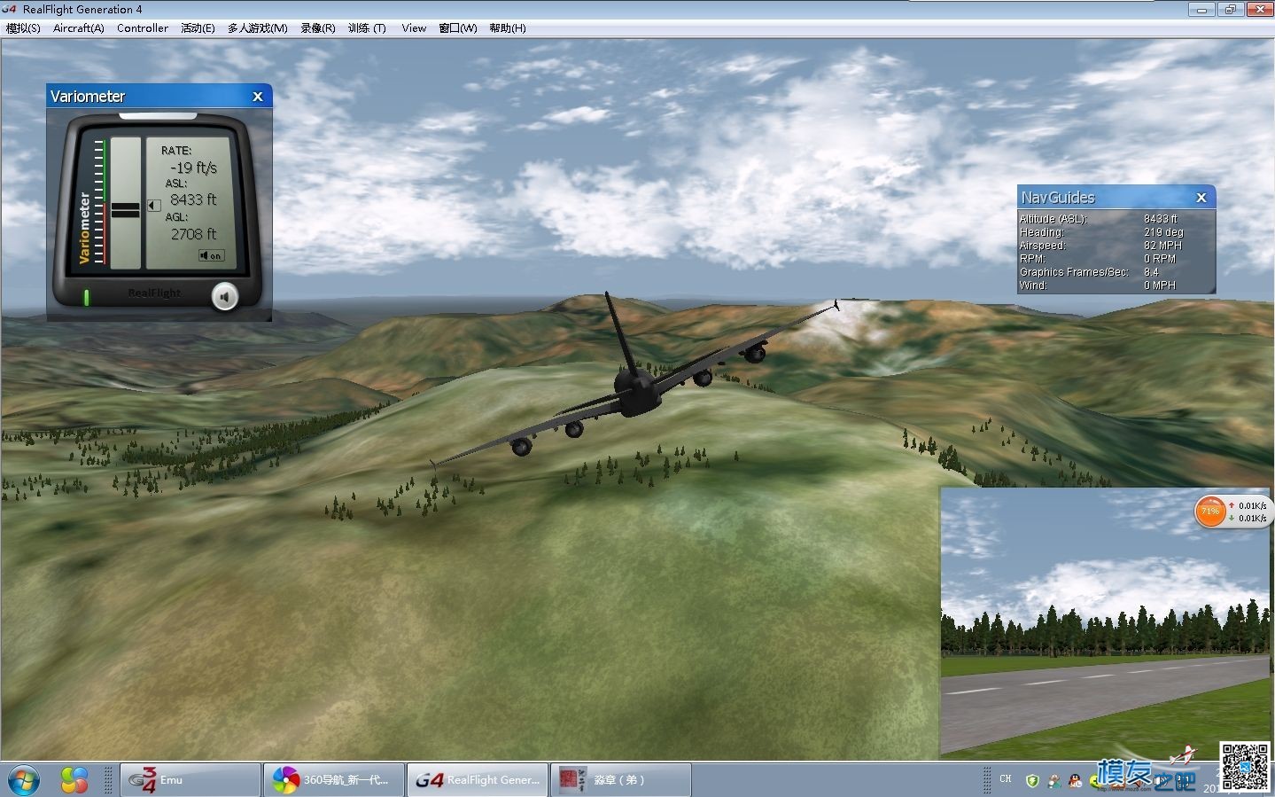Click the RATE value -19 ft/s

[194, 168]
